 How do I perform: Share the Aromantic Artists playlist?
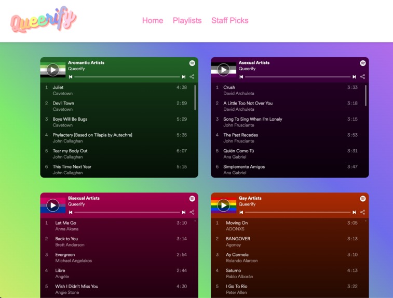pos(192,77)
